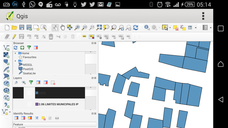The image size is (228, 128).
Task: Open a project with the folder icon
Action: tap(14, 28)
